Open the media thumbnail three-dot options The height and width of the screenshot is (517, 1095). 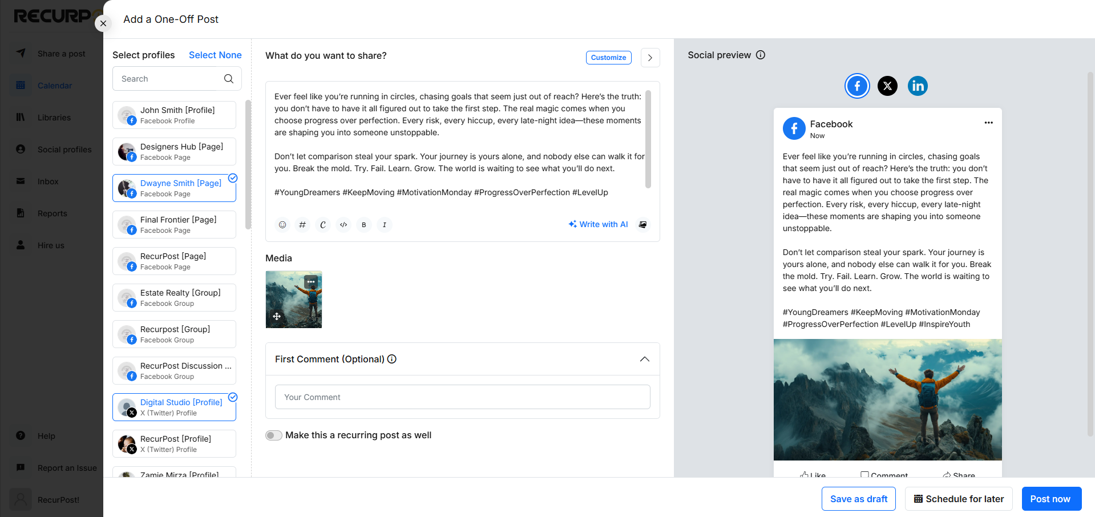[311, 282]
